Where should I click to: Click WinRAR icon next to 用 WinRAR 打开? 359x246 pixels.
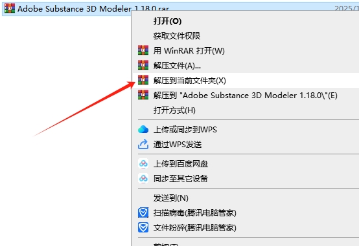click(143, 50)
